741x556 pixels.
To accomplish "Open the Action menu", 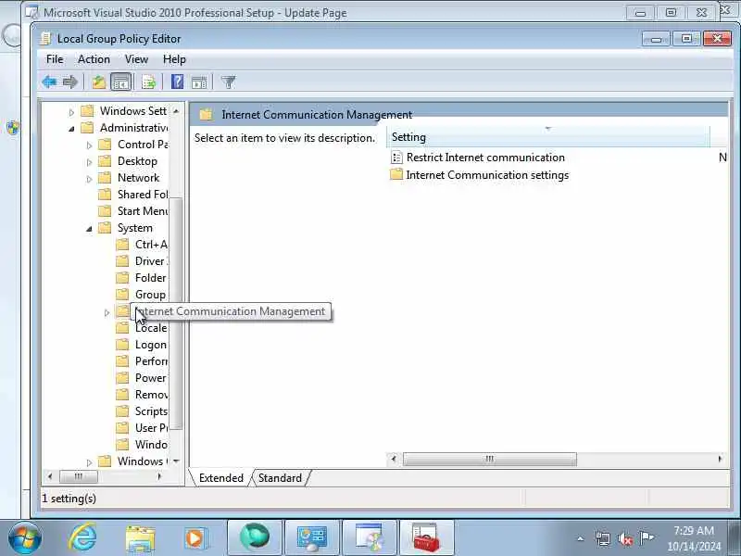I will click(x=94, y=59).
